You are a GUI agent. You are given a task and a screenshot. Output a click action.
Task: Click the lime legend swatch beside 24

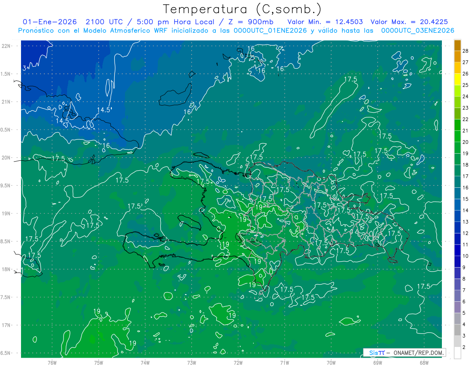tap(457, 91)
